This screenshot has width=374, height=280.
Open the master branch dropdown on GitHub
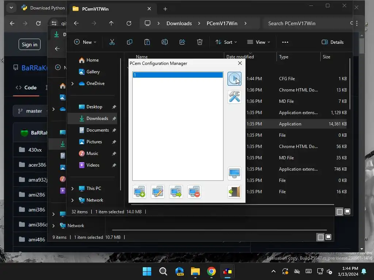point(31,111)
